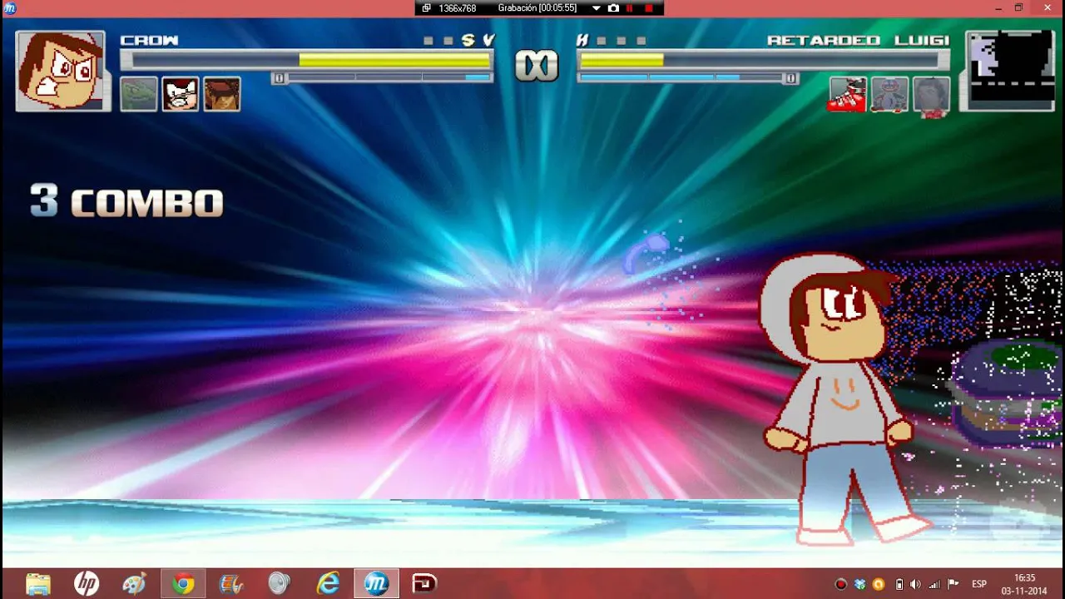Open File Explorer from the taskbar
Image resolution: width=1065 pixels, height=599 pixels.
[38, 584]
